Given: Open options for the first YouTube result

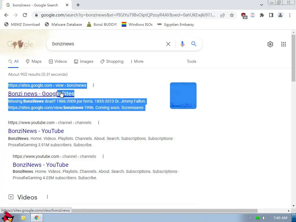Looking at the screenshot, I should click(x=98, y=123).
